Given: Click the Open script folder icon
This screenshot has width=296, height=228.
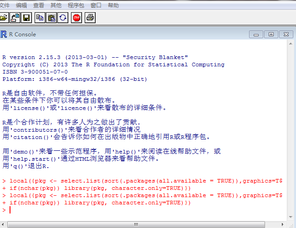Looking at the screenshot, I should (4, 18).
